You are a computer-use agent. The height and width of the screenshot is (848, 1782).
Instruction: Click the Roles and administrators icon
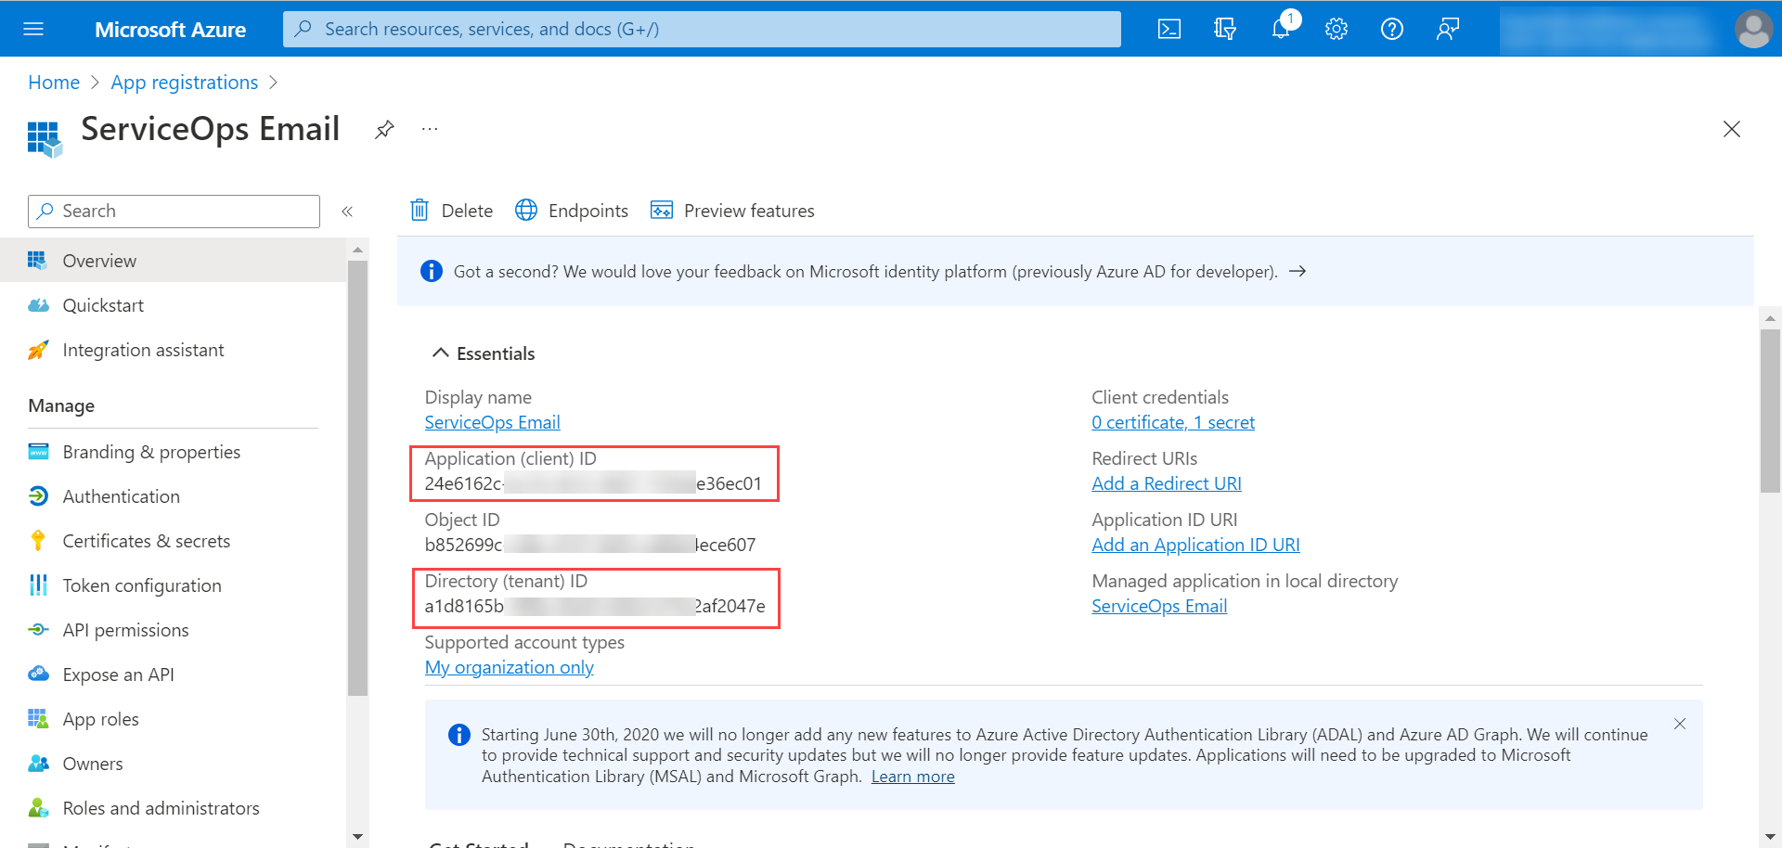(38, 808)
